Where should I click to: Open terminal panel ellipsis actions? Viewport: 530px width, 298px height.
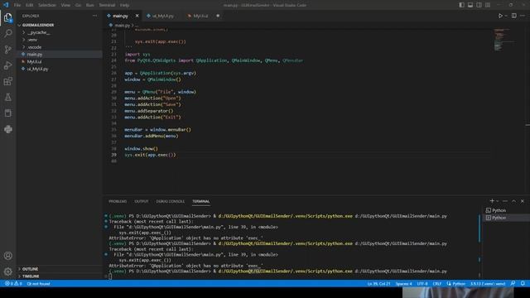click(x=505, y=201)
